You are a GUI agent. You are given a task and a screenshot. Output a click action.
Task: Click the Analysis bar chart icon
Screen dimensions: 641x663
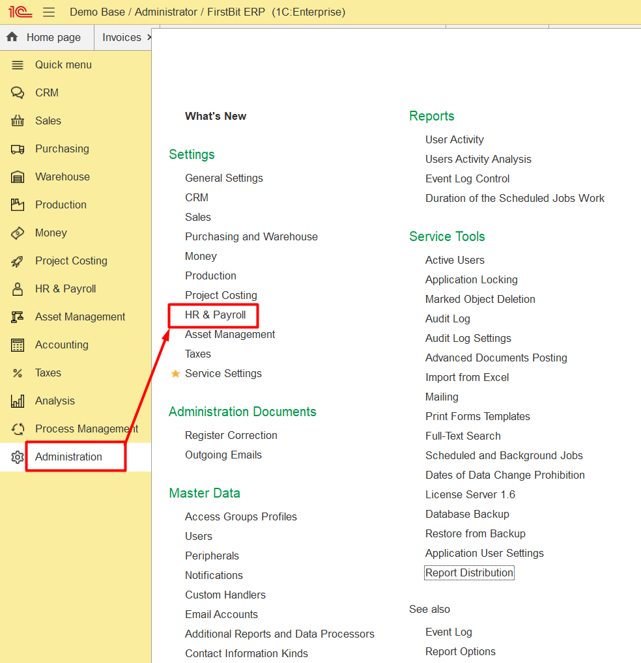tap(18, 401)
